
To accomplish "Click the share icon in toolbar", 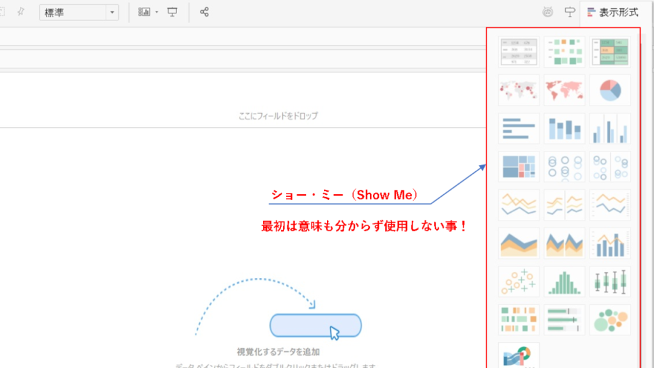I will tap(204, 12).
